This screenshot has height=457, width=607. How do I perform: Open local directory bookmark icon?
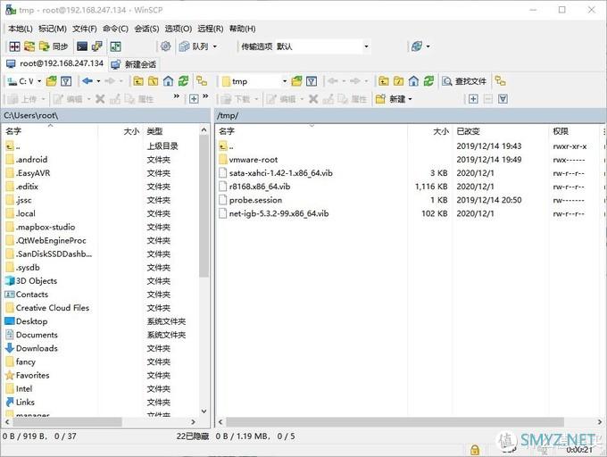click(x=51, y=81)
